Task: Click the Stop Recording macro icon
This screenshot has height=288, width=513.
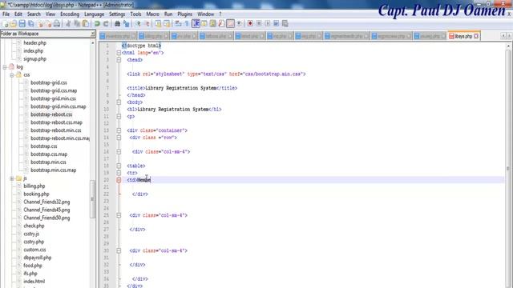Action: click(259, 23)
